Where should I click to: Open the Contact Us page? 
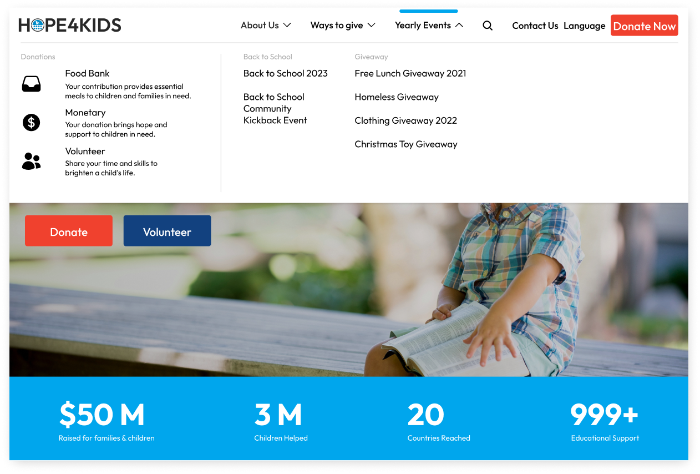coord(535,26)
